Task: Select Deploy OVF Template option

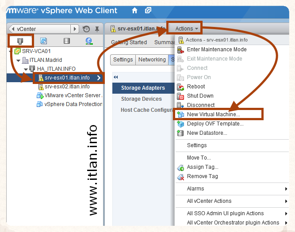Action: [x=215, y=124]
